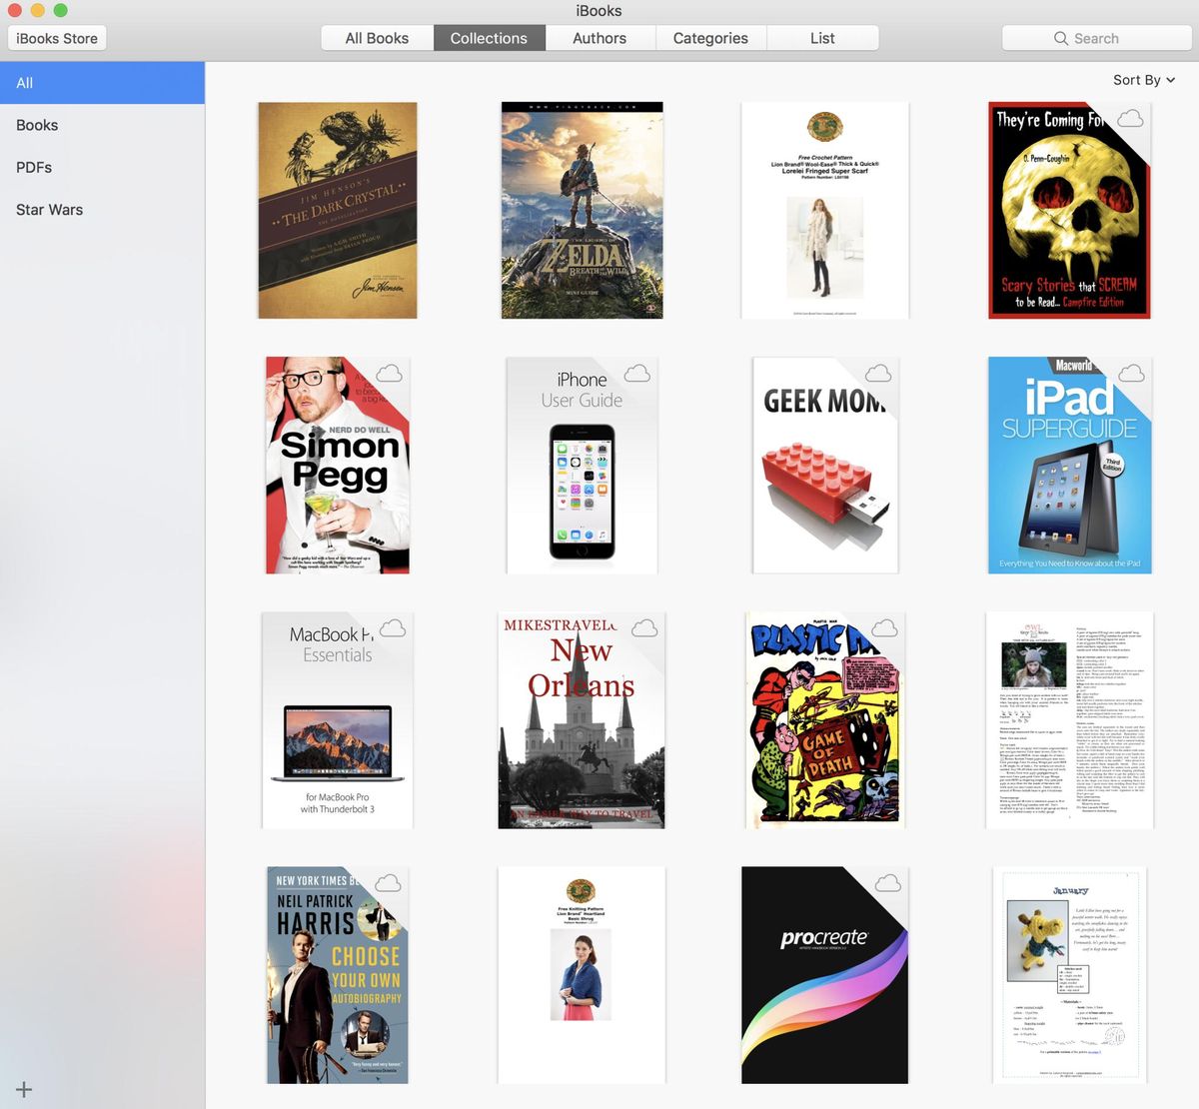Screen dimensions: 1199x1109
Task: Open the Categories view
Action: [x=710, y=37]
